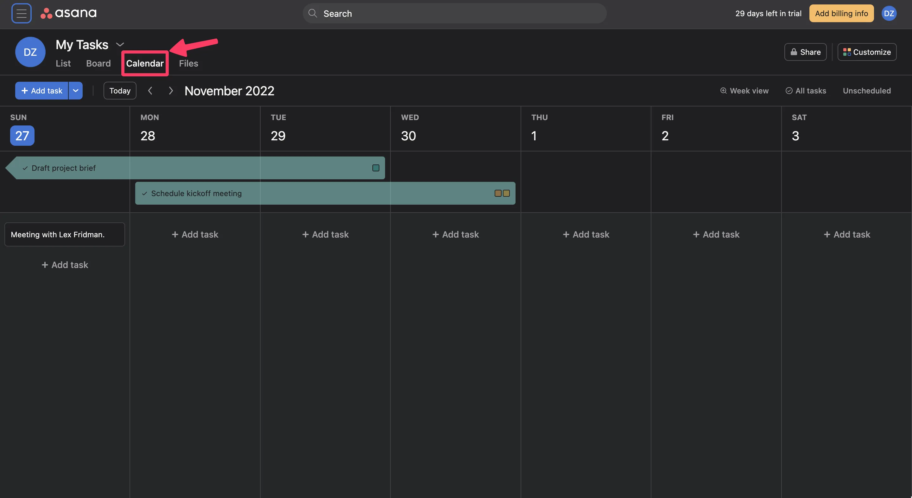
Task: Open Schedule kickoff meeting task bar
Action: 325,193
